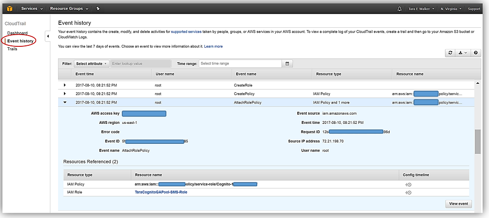
Task: Click the pin shortcut icon in top bar
Action: [x=98, y=9]
